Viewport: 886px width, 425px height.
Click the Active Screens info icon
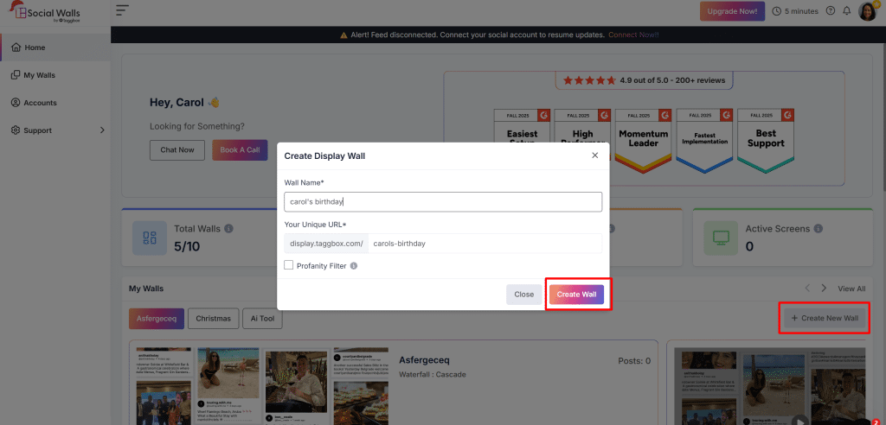click(819, 229)
